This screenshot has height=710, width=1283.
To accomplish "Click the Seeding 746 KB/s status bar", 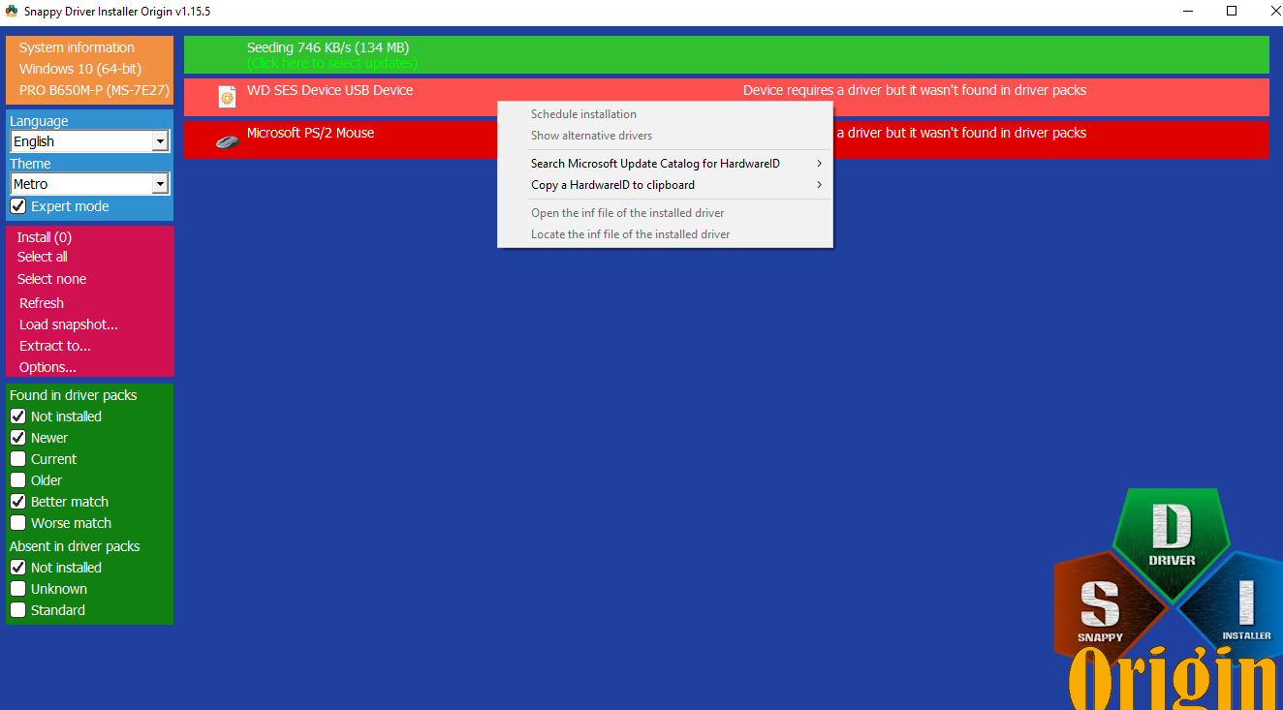I will pos(727,54).
